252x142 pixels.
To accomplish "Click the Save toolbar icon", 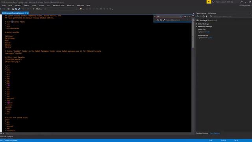I will [16, 9].
